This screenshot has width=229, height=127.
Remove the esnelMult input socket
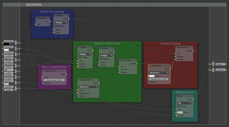pos(18,66)
